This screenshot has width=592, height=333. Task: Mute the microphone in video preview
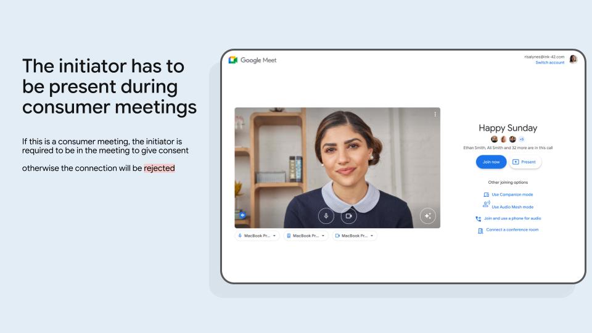pos(326,216)
